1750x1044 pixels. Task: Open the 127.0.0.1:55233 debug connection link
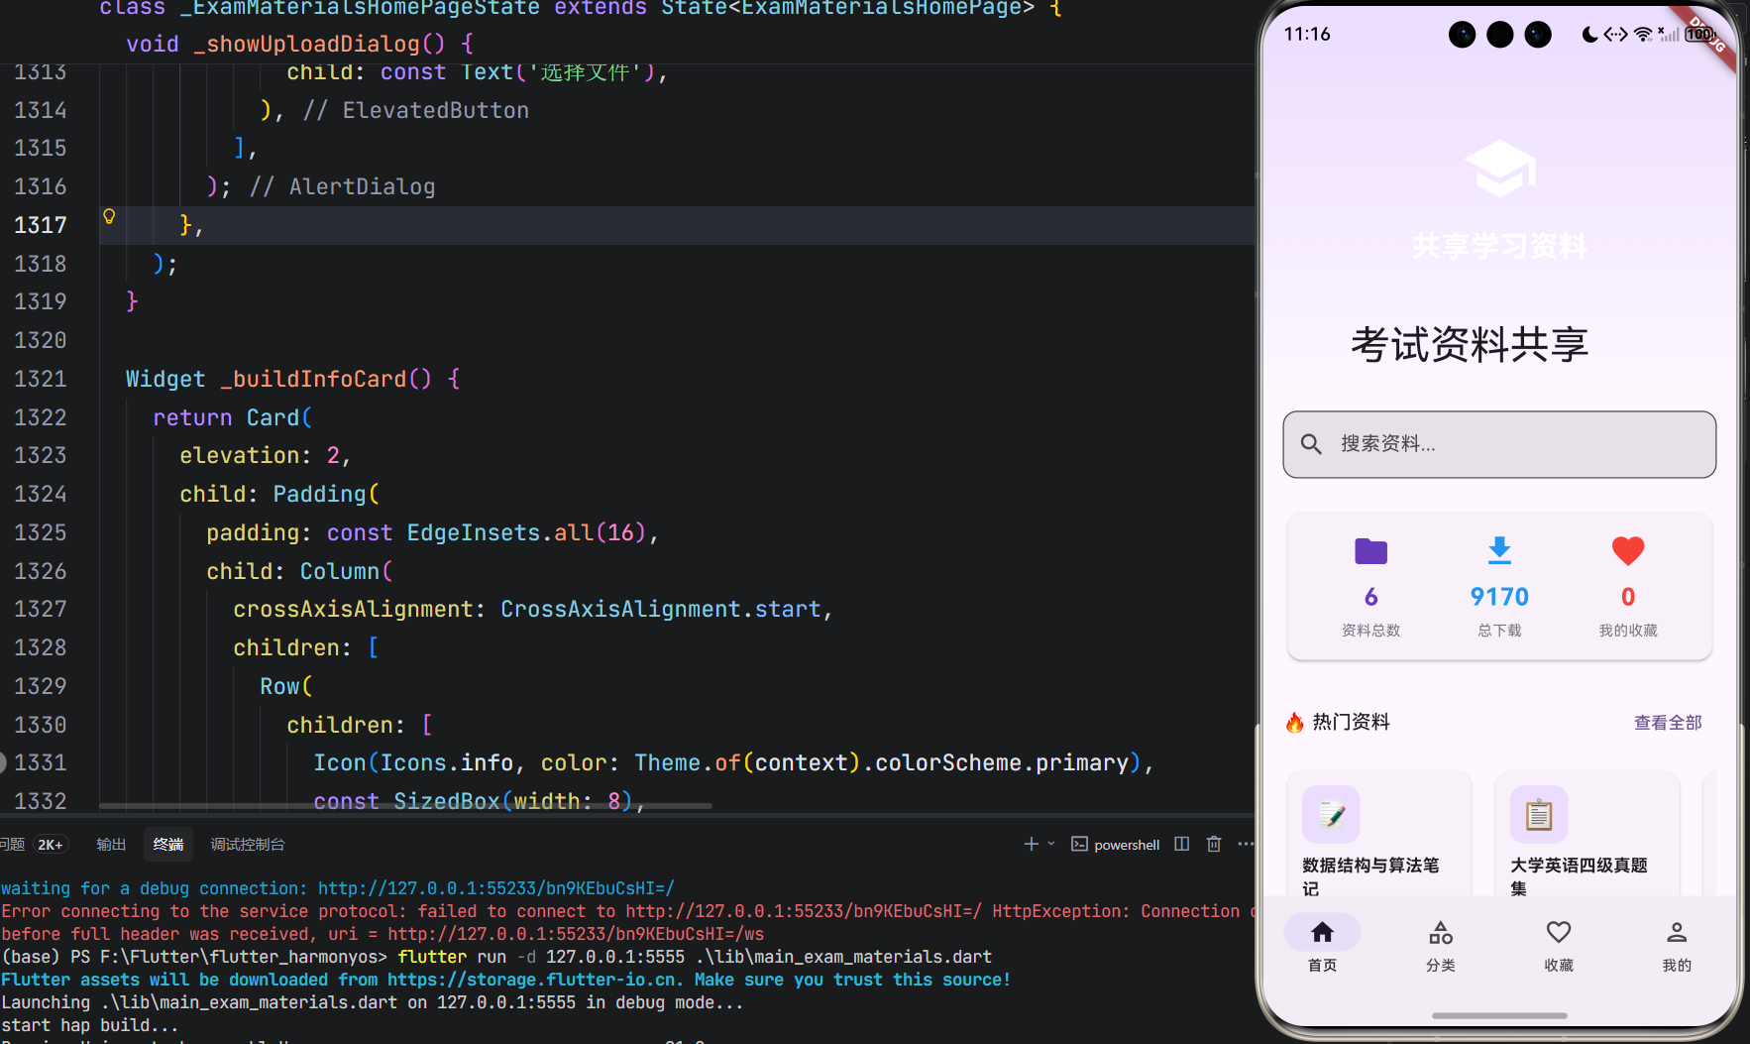coord(495,888)
